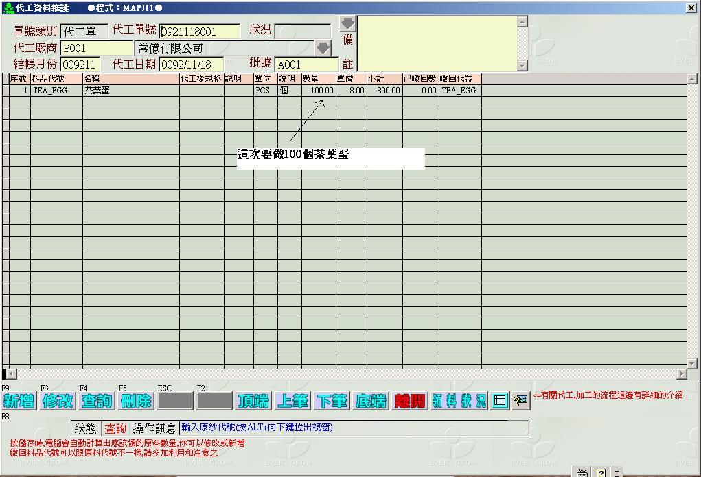The image size is (701, 477).
Task: Click the red 離開 (Exit) button
Action: (x=410, y=402)
